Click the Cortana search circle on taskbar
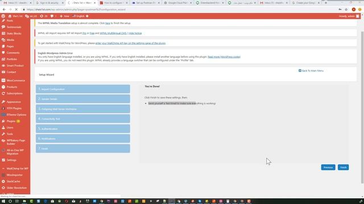The image size is (364, 204). (x=10, y=201)
